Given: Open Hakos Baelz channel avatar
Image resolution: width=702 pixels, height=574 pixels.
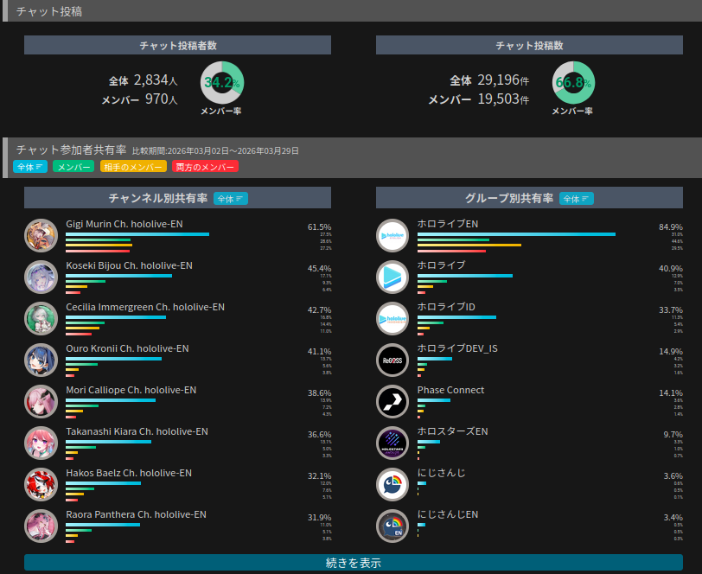Looking at the screenshot, I should coord(41,485).
